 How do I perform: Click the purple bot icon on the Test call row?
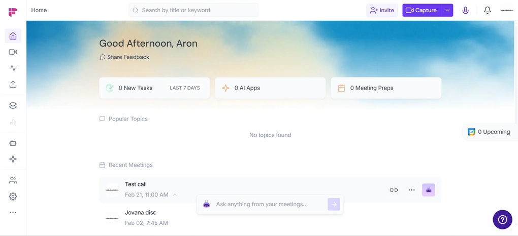pos(429,190)
